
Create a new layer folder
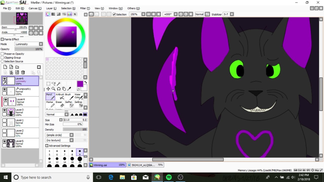[17, 67]
